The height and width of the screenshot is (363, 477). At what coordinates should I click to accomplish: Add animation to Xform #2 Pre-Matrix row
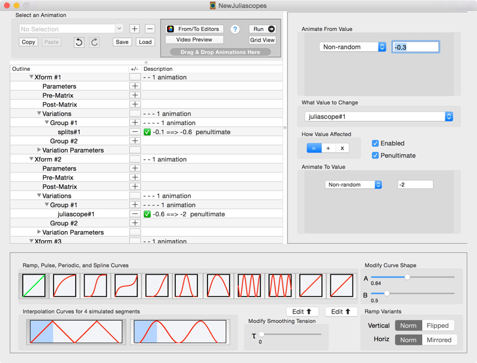[135, 177]
